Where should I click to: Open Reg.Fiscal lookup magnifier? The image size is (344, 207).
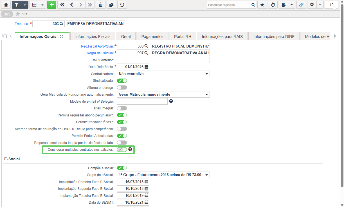(x=146, y=46)
